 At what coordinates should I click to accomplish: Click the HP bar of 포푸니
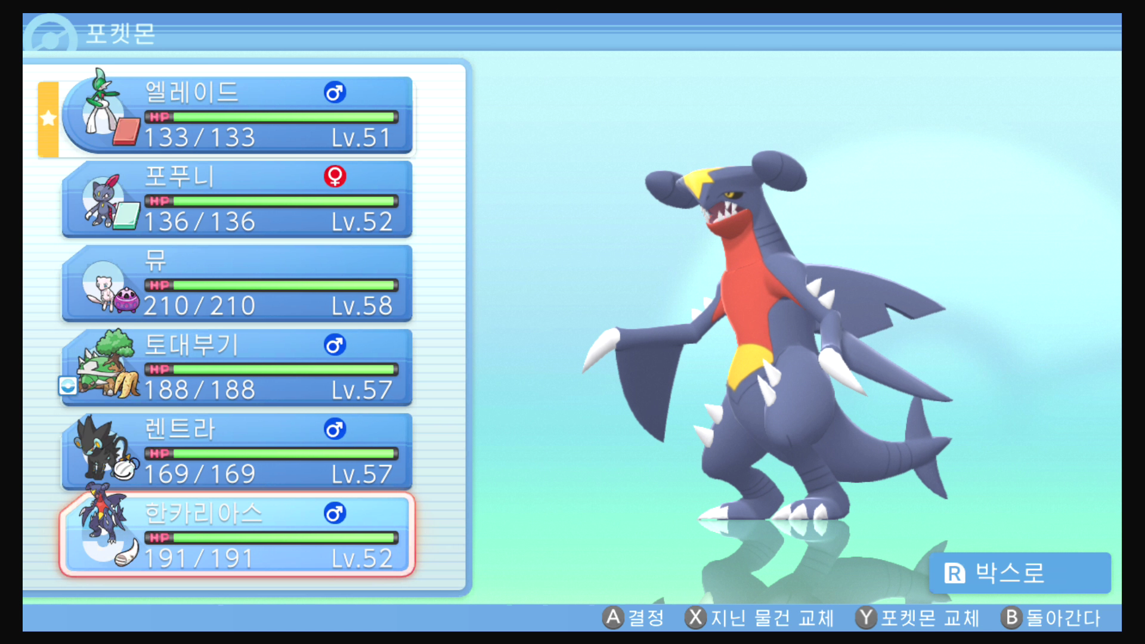pos(271,201)
